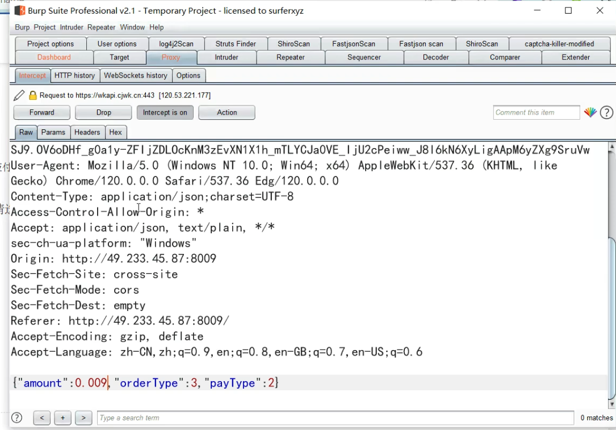616x430 pixels.
Task: Drop the intercepted request
Action: click(x=103, y=112)
